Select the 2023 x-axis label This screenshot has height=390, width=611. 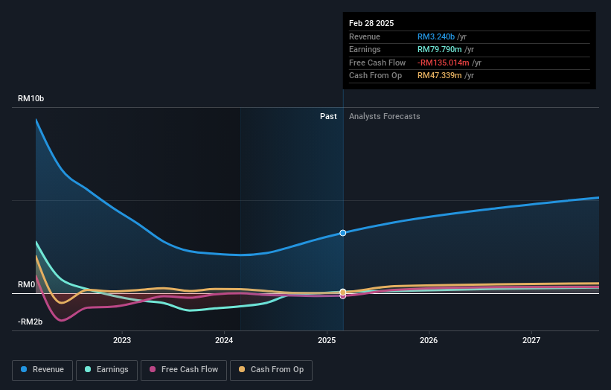pyautogui.click(x=122, y=340)
